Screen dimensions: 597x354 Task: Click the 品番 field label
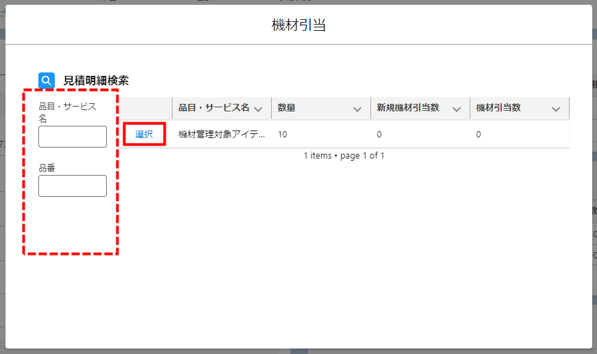click(47, 167)
